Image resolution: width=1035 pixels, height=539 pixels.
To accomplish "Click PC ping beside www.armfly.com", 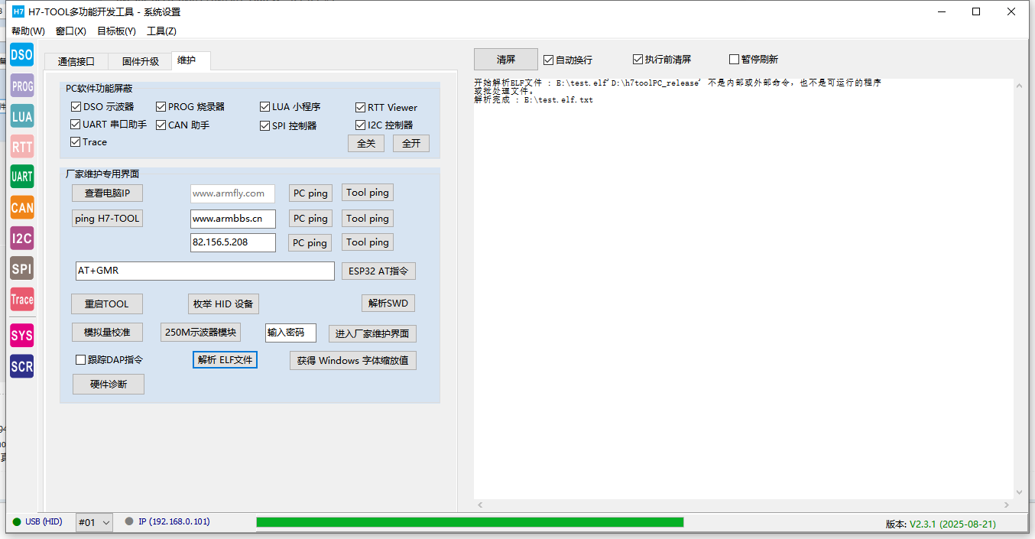I will pyautogui.click(x=310, y=193).
